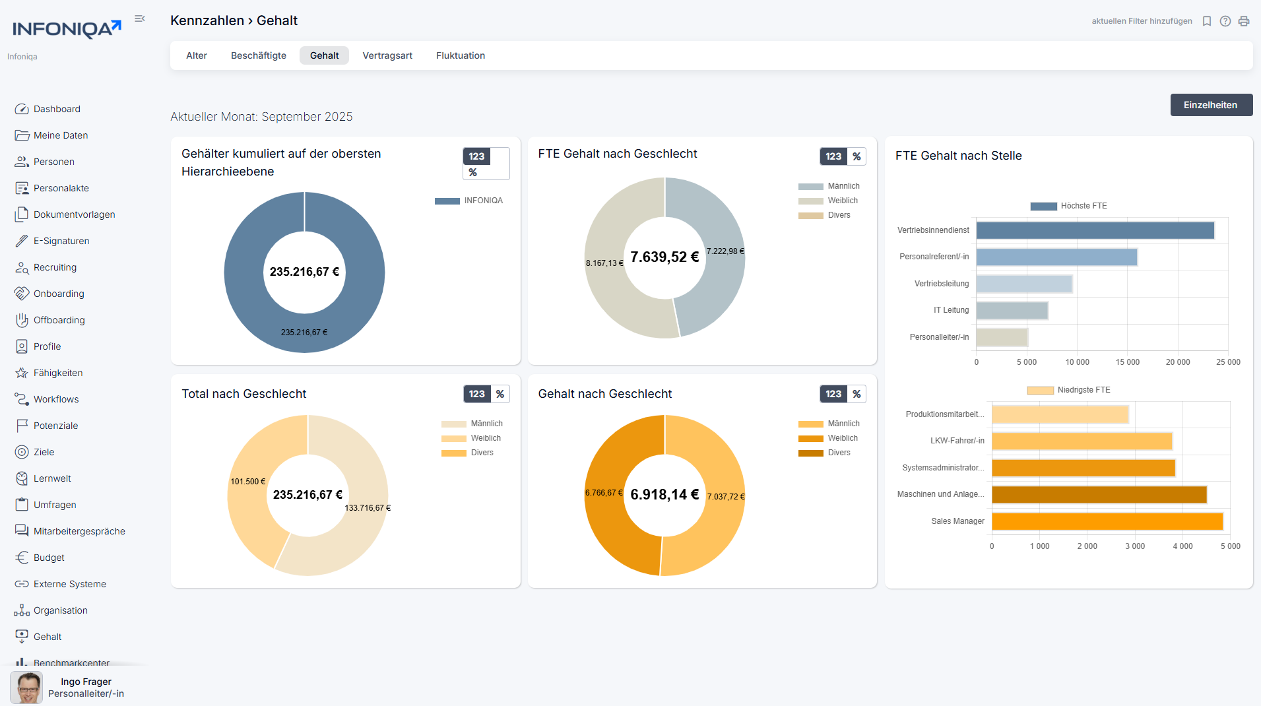Toggle 123 view for FTE Gehalt nach Geschlecht
The width and height of the screenshot is (1261, 706).
click(x=833, y=156)
